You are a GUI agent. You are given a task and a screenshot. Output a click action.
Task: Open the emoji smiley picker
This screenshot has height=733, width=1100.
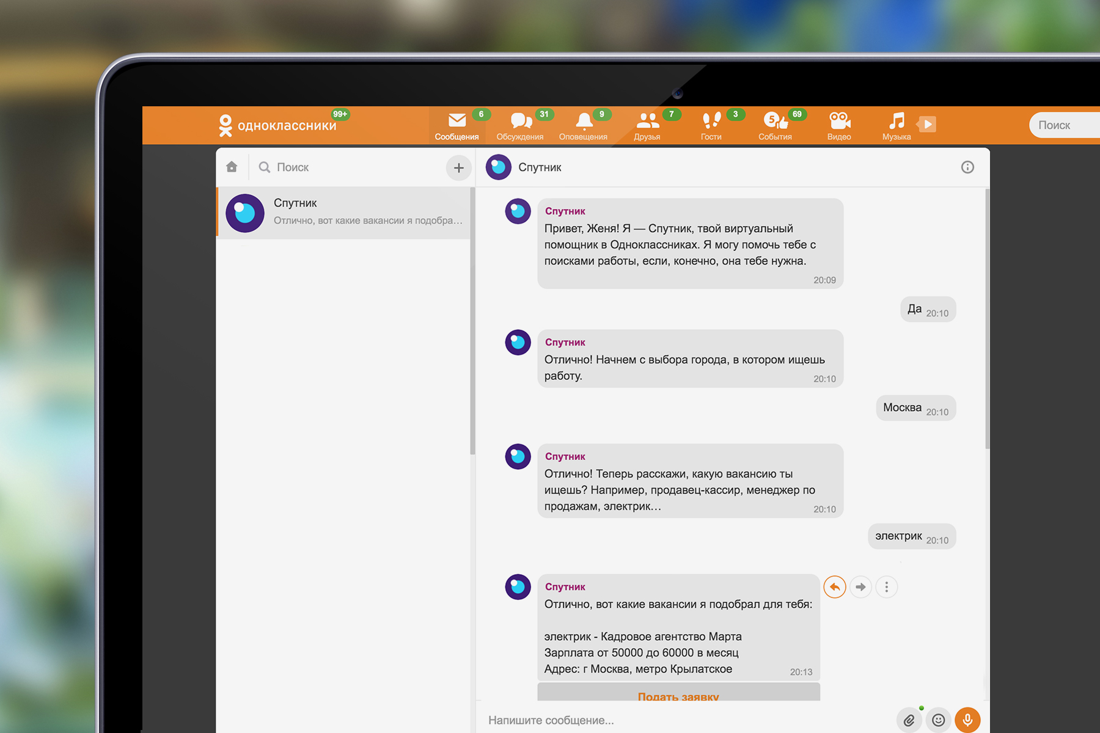point(939,720)
